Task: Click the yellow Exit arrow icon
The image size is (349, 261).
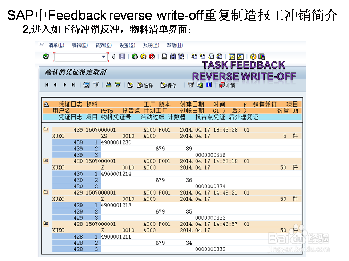Action: pos(143,57)
